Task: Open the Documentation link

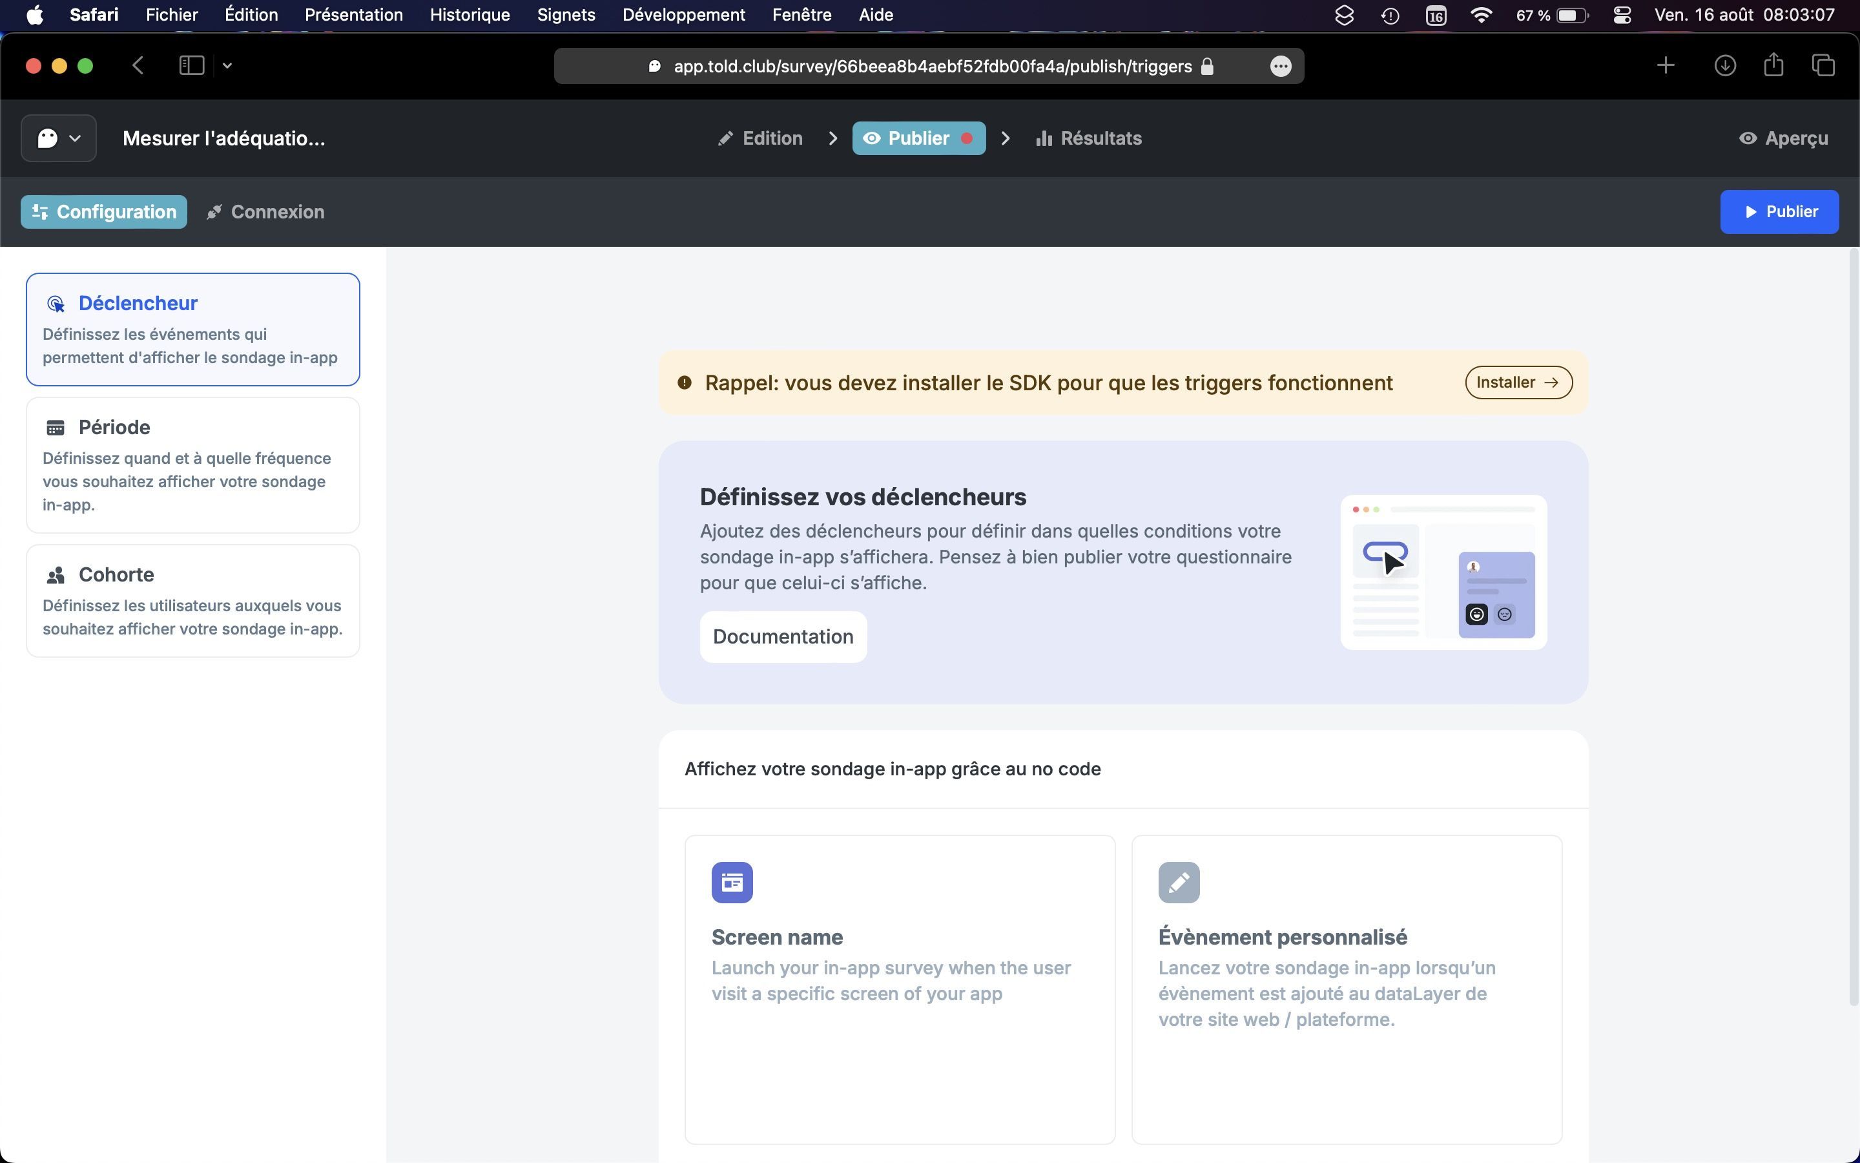Action: point(783,637)
